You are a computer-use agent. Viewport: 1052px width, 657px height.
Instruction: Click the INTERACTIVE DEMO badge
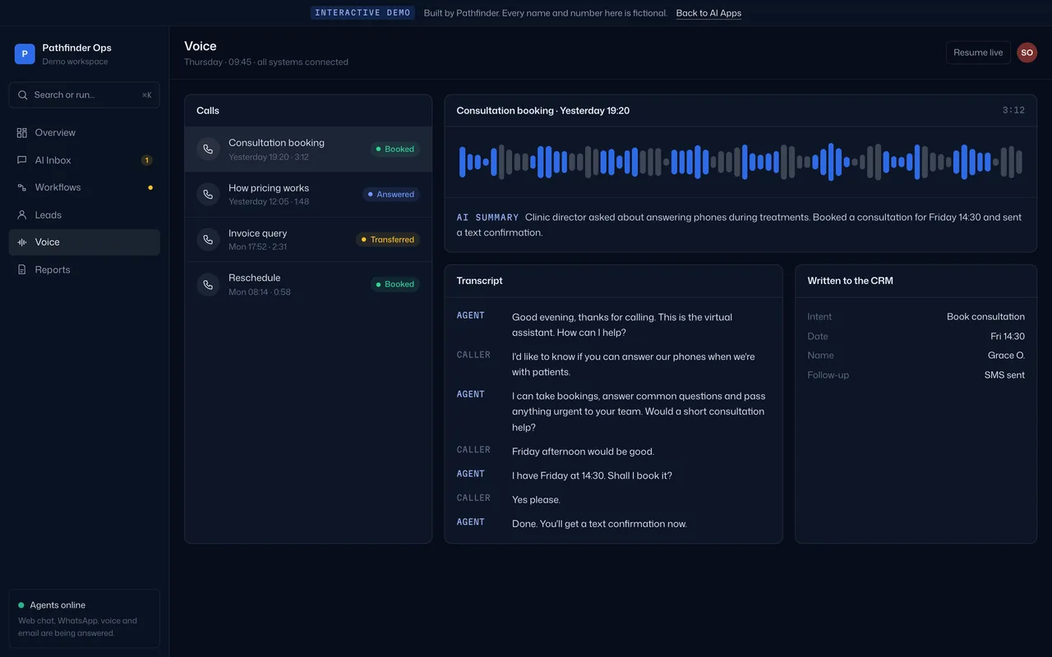coord(362,13)
